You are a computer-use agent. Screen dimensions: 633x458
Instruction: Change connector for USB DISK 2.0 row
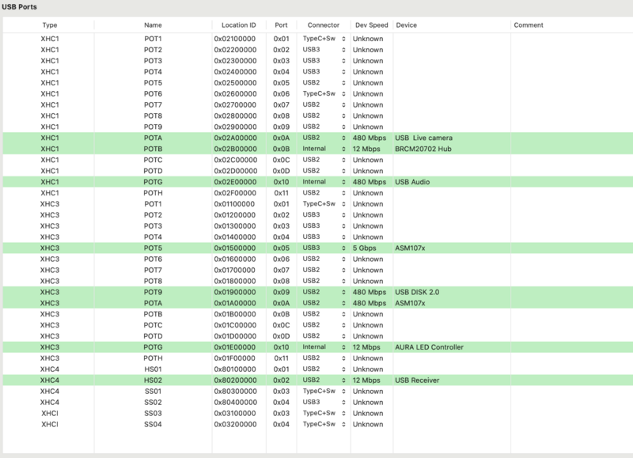343,292
